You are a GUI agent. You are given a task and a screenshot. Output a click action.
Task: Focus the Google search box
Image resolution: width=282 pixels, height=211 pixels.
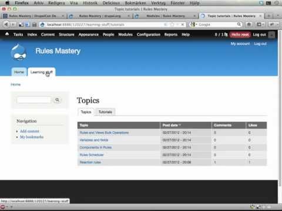tap(217, 25)
